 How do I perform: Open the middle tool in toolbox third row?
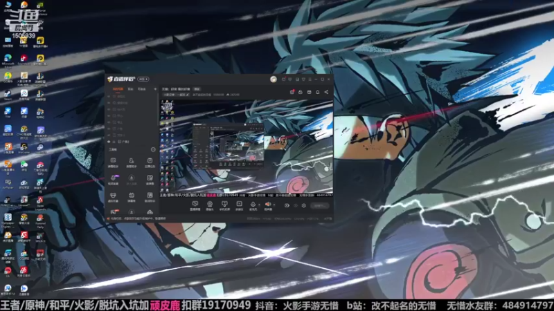coord(132,197)
